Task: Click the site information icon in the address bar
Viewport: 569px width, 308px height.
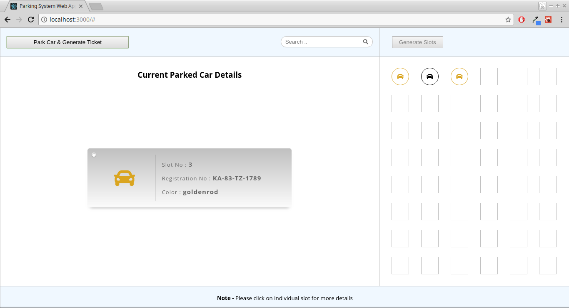Action: point(44,19)
